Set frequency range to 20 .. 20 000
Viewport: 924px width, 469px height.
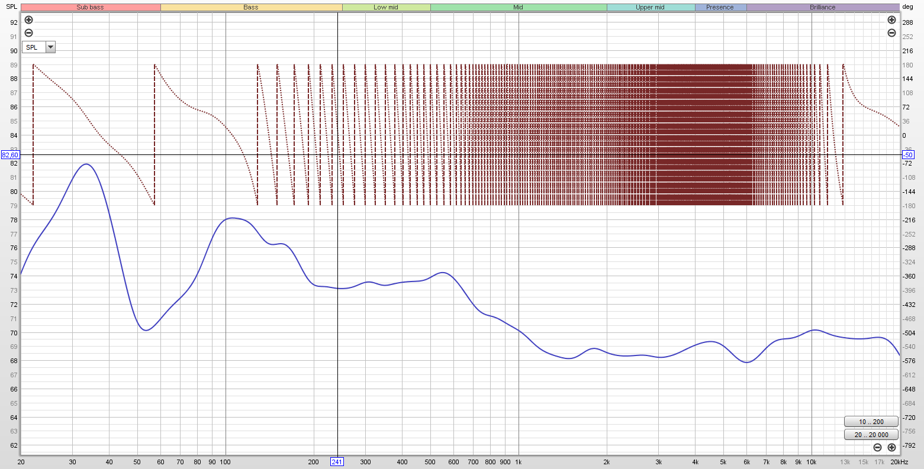[871, 435]
